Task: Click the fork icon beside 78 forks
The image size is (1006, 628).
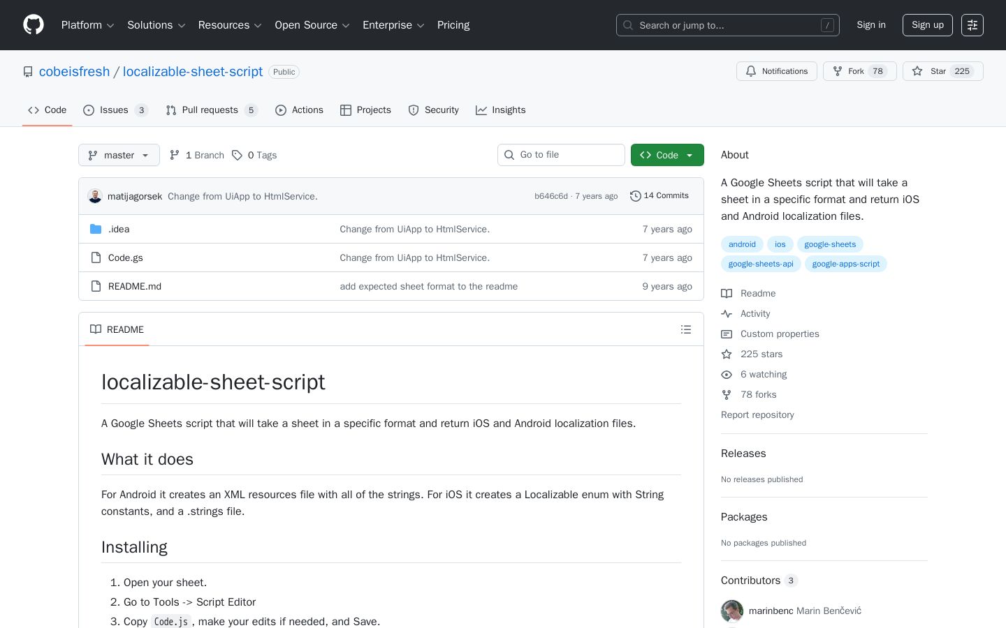Action: (727, 395)
